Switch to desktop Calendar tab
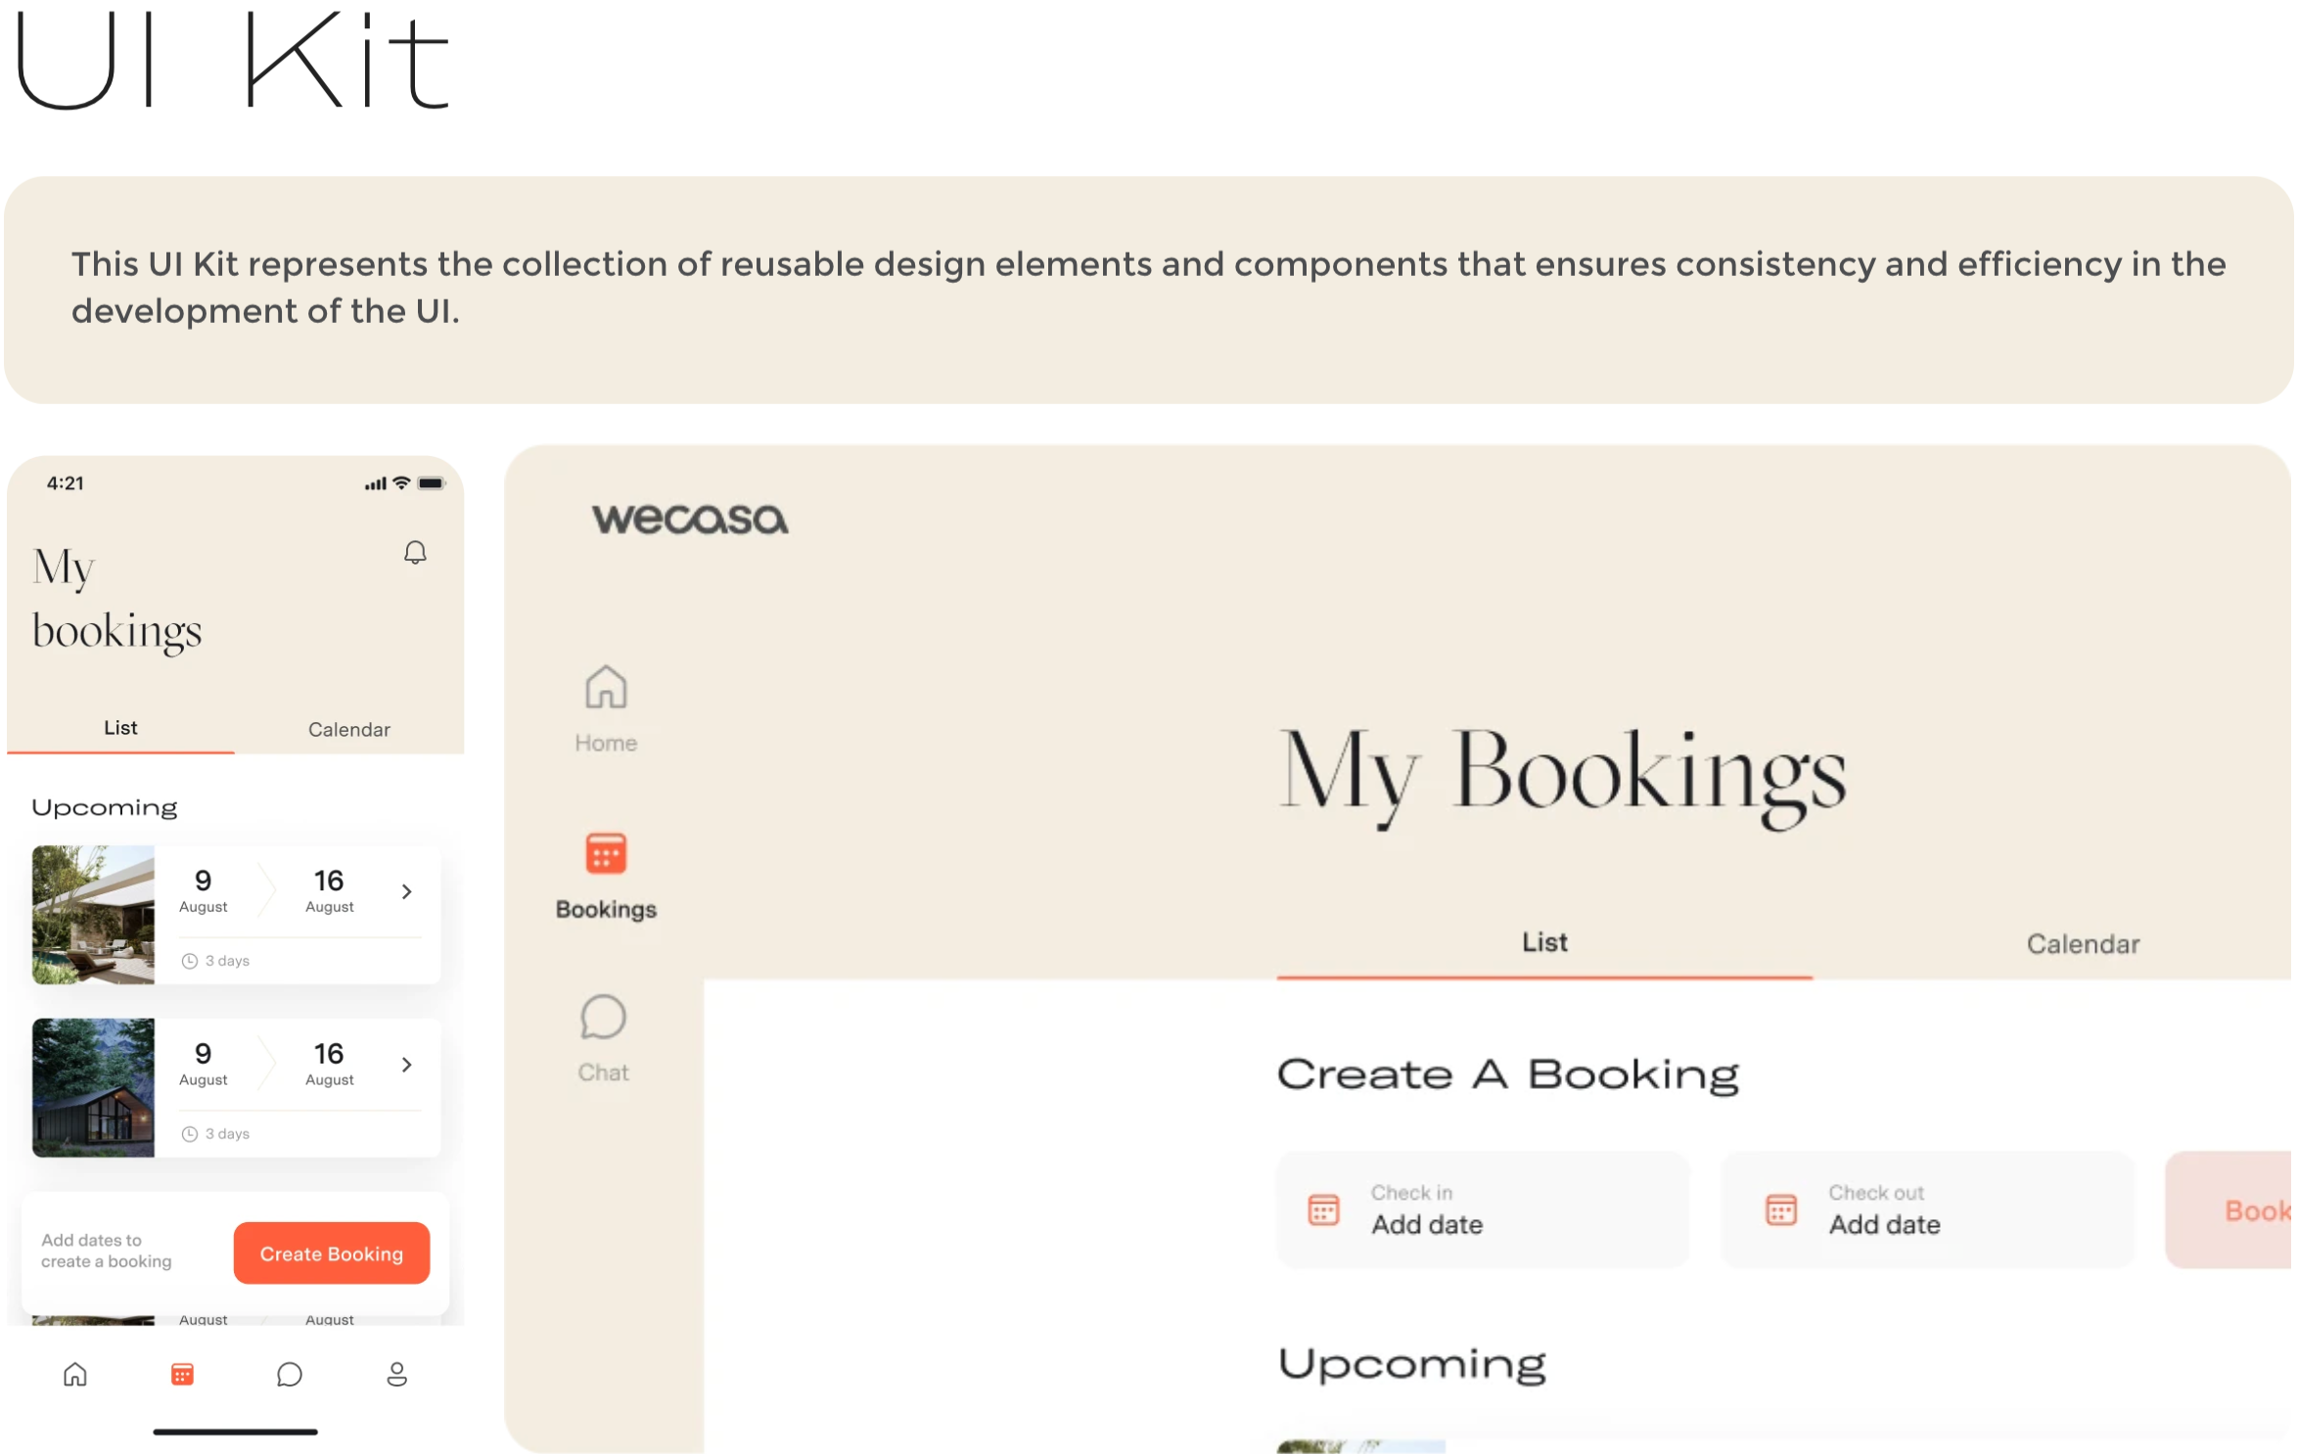 [2082, 944]
